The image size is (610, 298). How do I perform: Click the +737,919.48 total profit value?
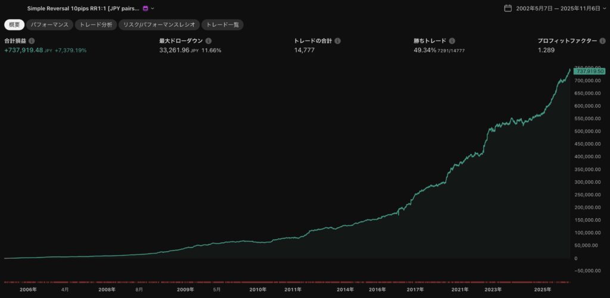tap(24, 50)
